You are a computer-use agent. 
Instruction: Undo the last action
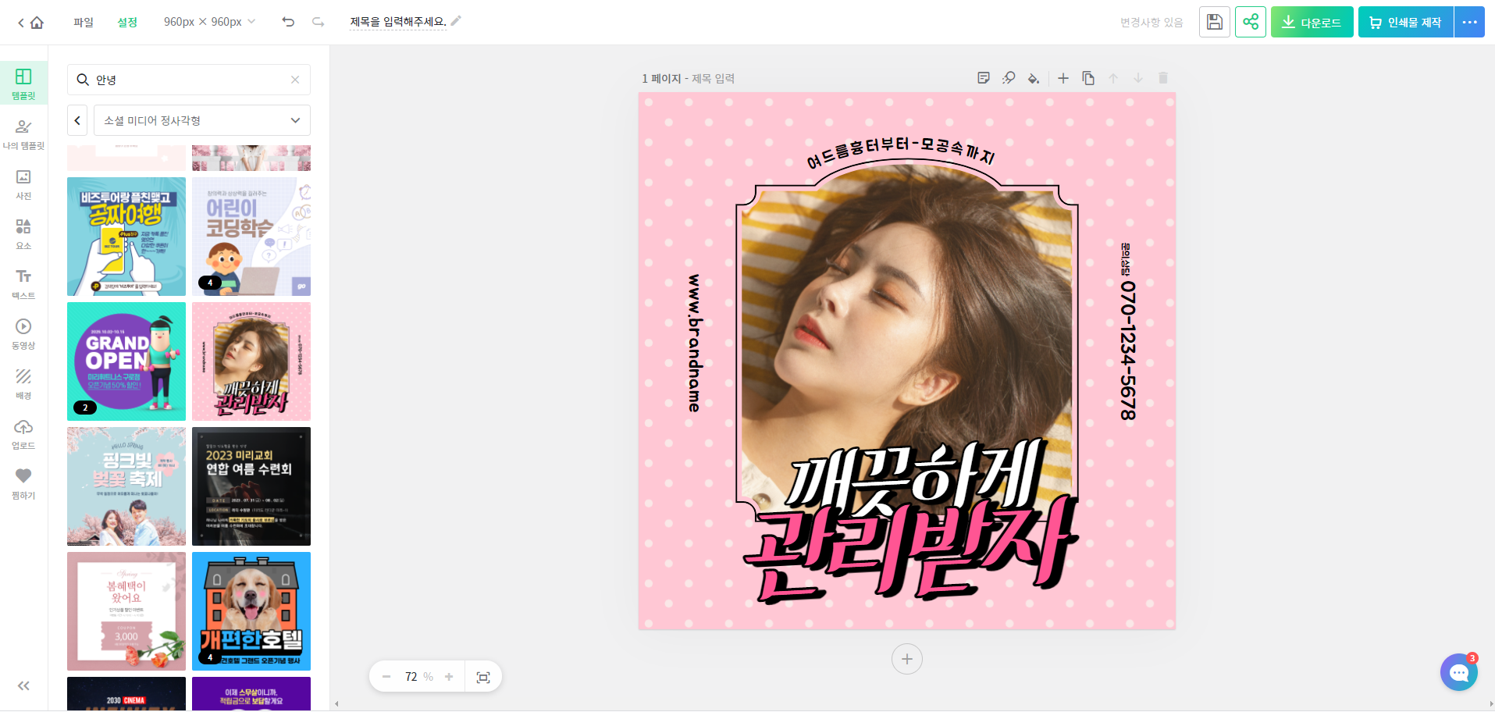pos(288,22)
